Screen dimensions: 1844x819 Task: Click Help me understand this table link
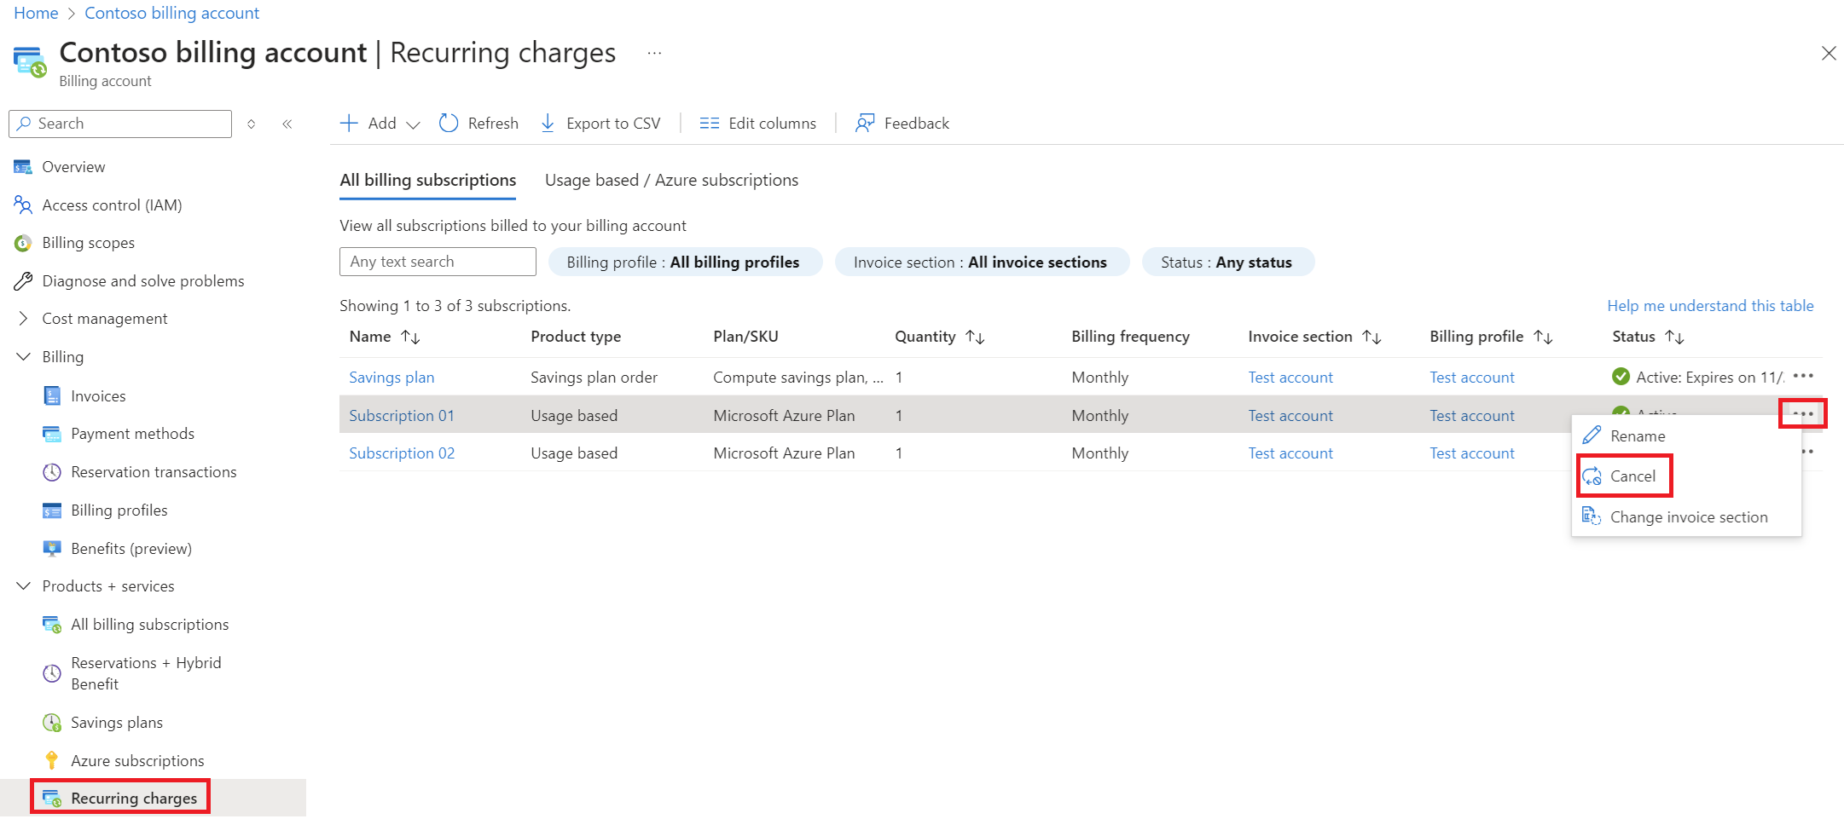coord(1710,306)
